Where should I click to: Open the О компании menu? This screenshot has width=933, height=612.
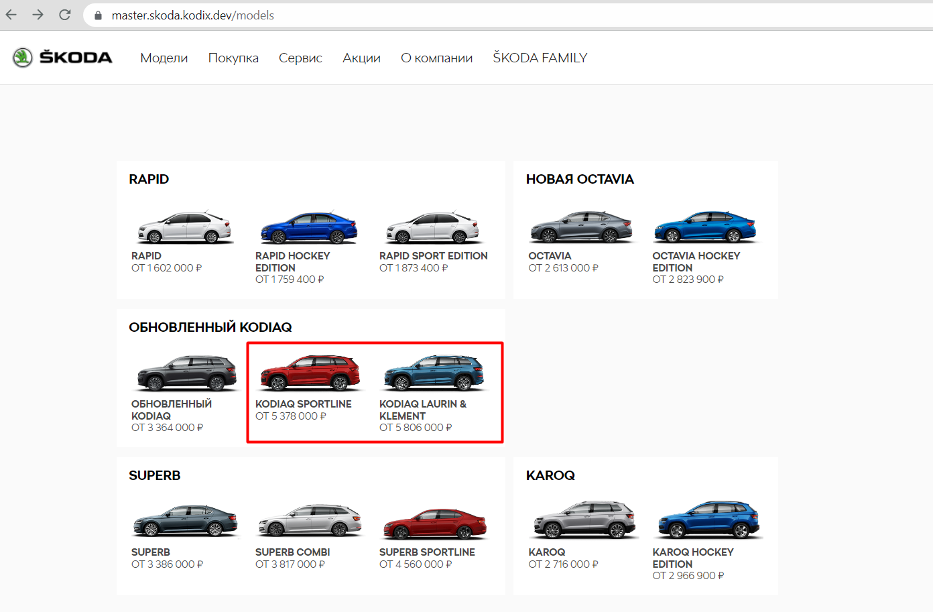click(x=436, y=58)
